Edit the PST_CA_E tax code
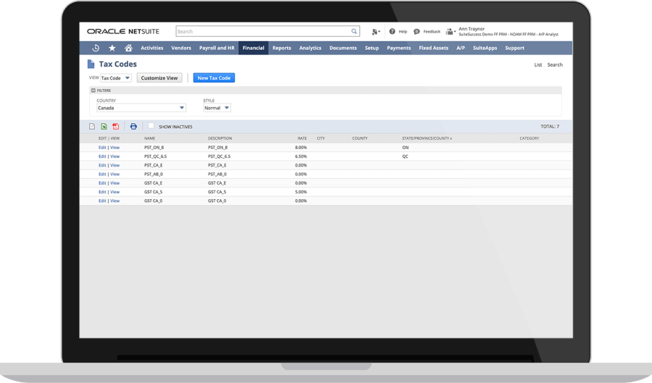652x383 pixels. pos(102,165)
